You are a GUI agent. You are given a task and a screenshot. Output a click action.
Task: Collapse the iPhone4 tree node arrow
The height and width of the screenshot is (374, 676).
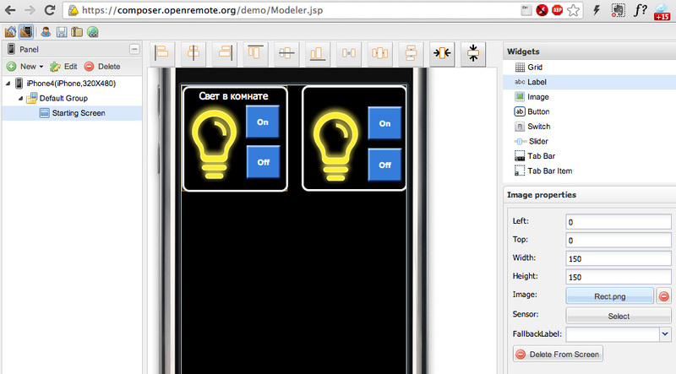8,84
